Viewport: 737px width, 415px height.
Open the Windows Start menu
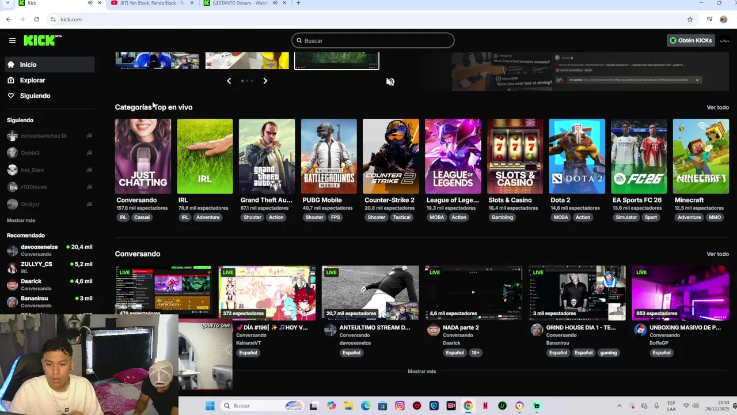[210, 406]
